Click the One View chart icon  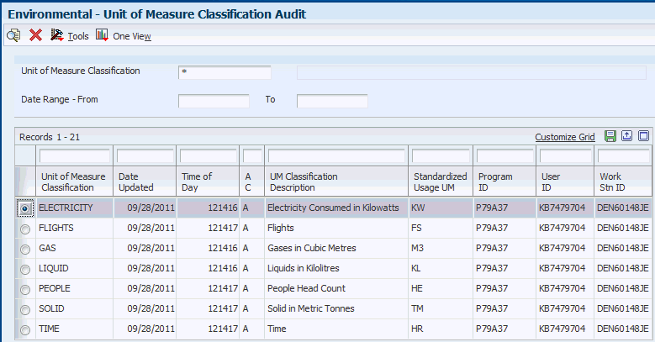(x=103, y=35)
